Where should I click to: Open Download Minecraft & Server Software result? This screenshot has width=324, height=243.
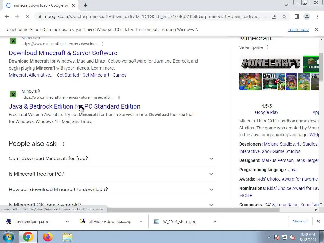click(63, 53)
